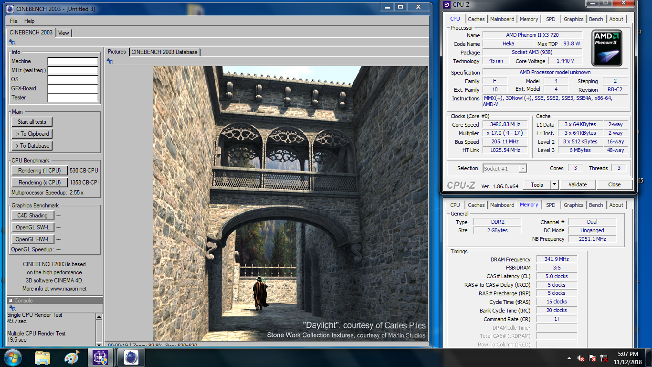652x367 pixels.
Task: Click the rendered Daylight picture
Action: [x=290, y=204]
